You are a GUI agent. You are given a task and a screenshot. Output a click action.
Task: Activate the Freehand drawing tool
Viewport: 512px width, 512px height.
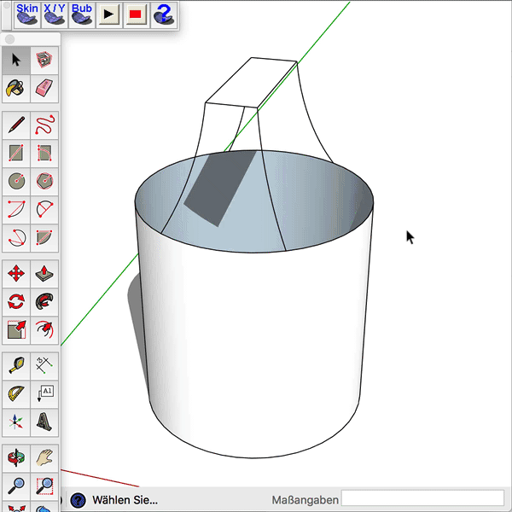[x=45, y=125]
